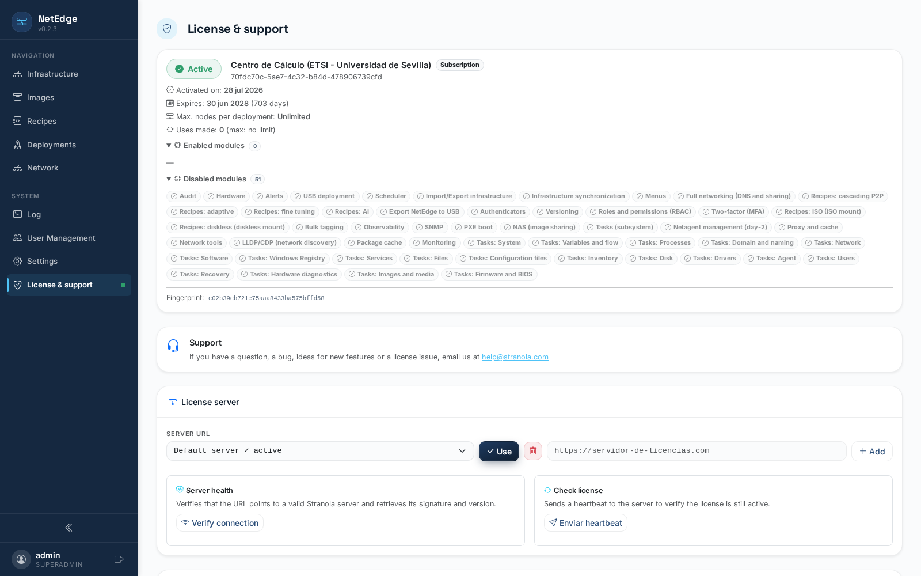Click the Deployments rocket icon
This screenshot has height=576, width=921.
coord(18,145)
